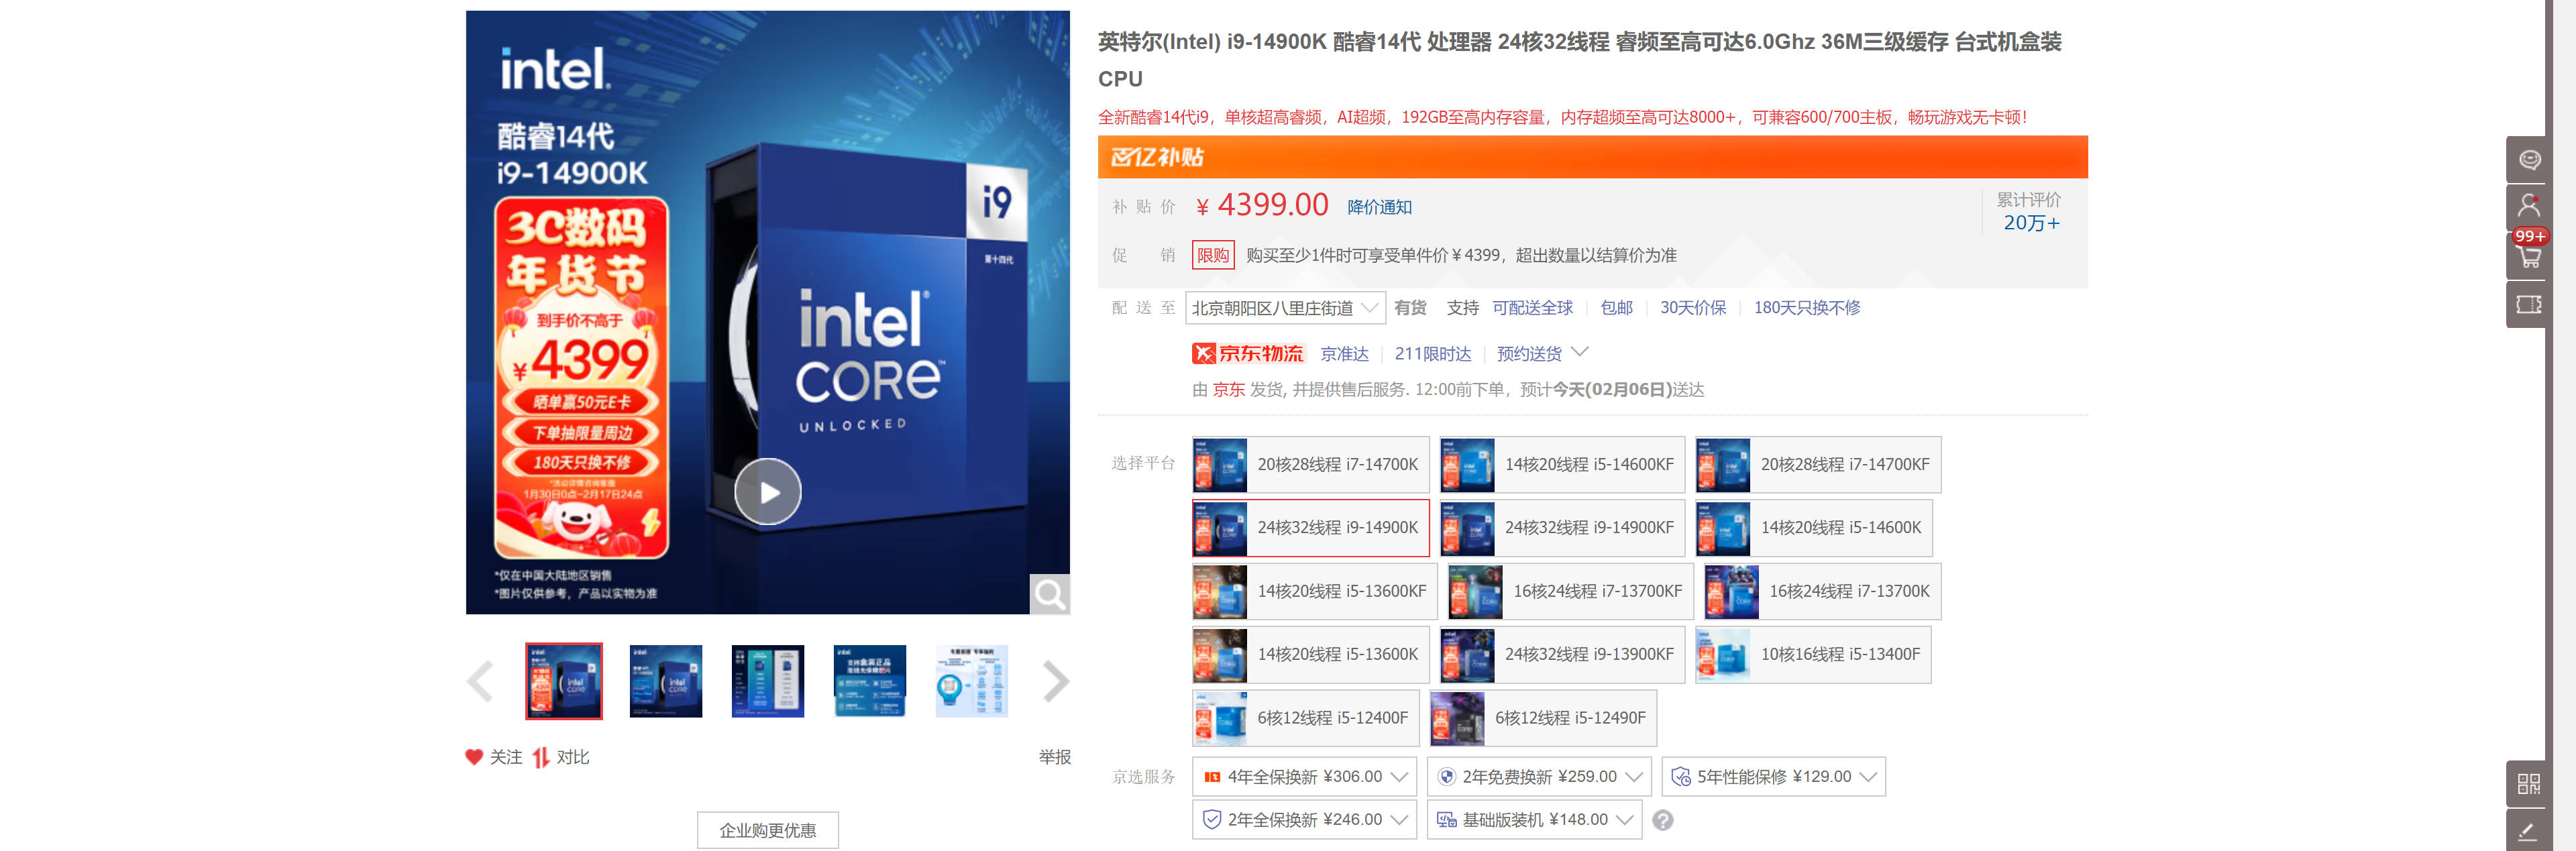Screen dimensions: 2576x851
Task: Select the third product thumbnail
Action: coord(768,681)
